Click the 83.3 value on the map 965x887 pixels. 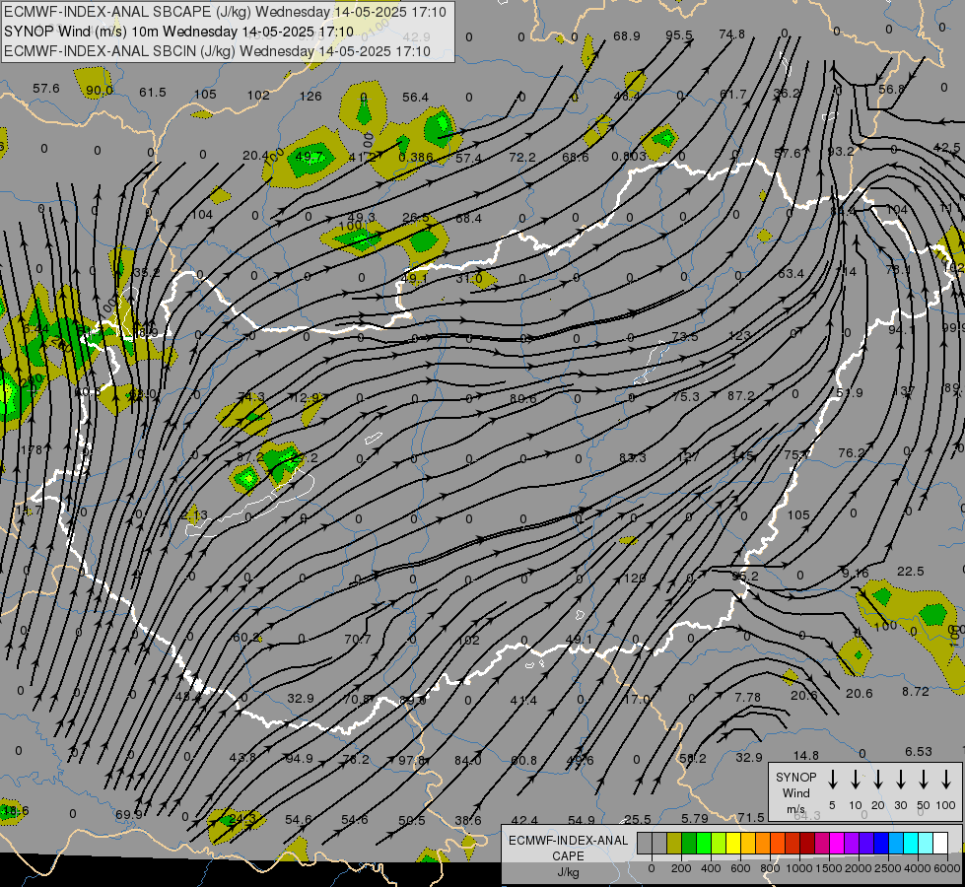(x=632, y=457)
